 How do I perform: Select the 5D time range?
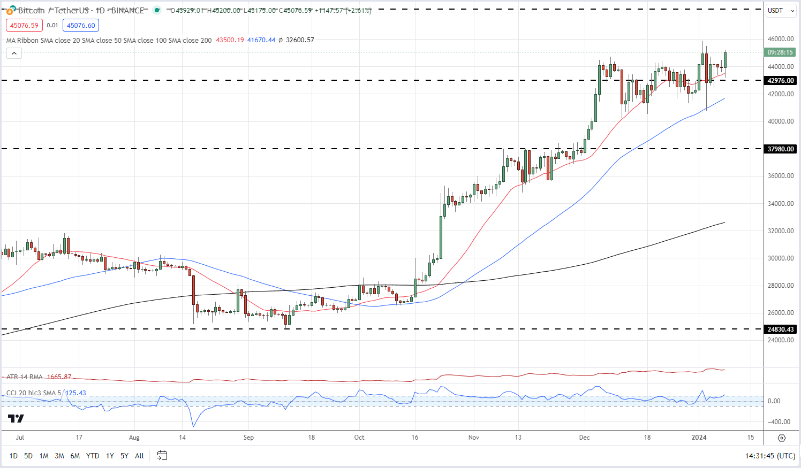28,456
